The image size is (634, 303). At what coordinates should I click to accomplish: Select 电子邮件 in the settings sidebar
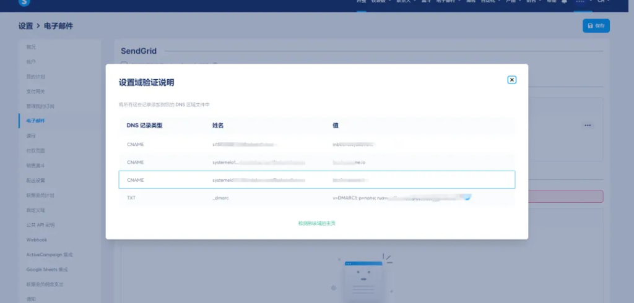[x=35, y=121]
